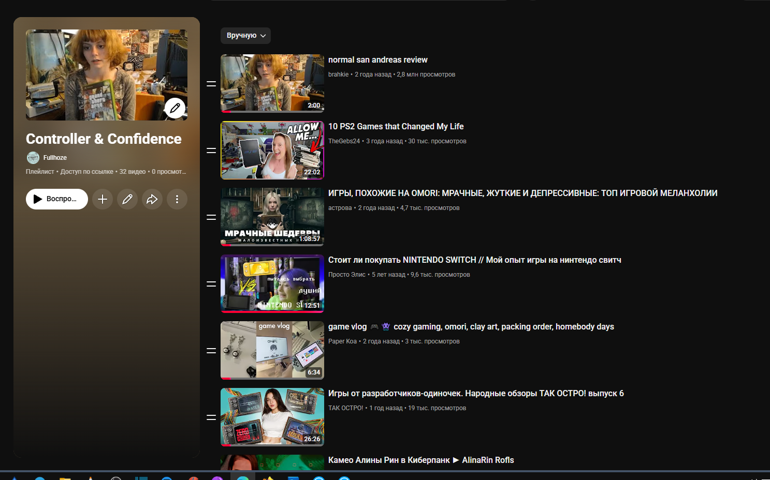Visit the "Просто Элис" channel
This screenshot has width=770, height=480.
[x=347, y=275]
